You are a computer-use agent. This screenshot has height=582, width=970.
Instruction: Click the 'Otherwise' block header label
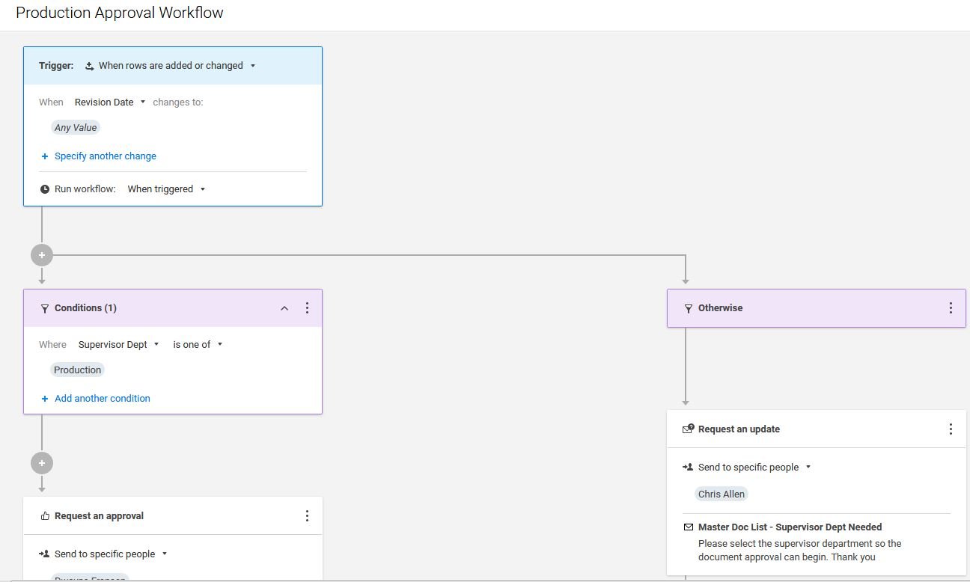(720, 308)
